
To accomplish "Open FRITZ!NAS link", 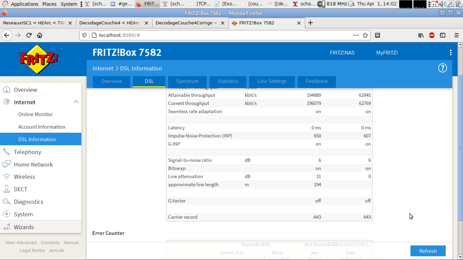I will click(342, 53).
